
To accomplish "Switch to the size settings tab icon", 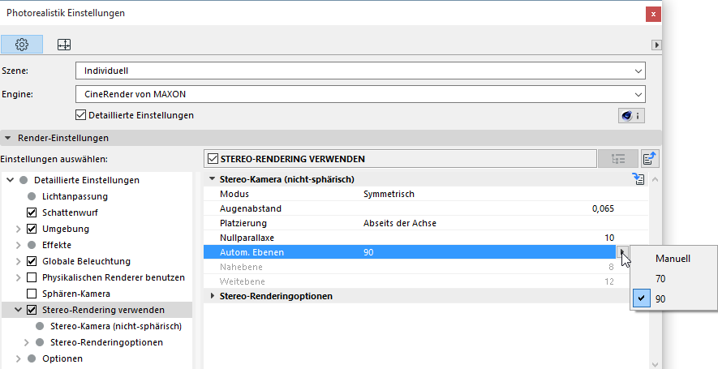I will pyautogui.click(x=63, y=44).
